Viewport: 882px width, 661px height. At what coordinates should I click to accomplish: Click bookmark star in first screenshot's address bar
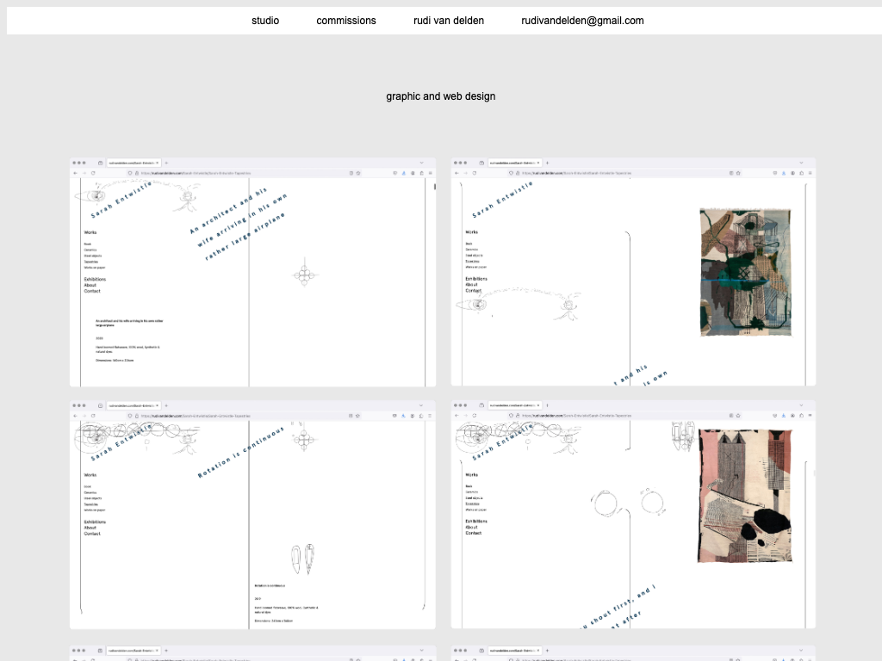click(359, 173)
